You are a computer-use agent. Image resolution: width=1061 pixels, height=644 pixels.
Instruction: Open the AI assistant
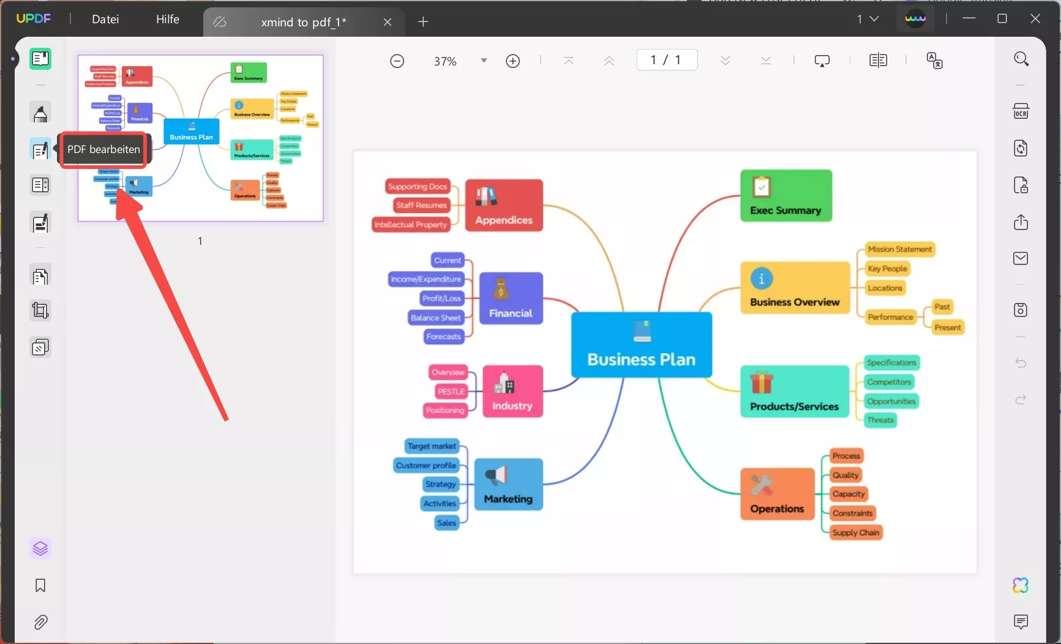pyautogui.click(x=1021, y=585)
